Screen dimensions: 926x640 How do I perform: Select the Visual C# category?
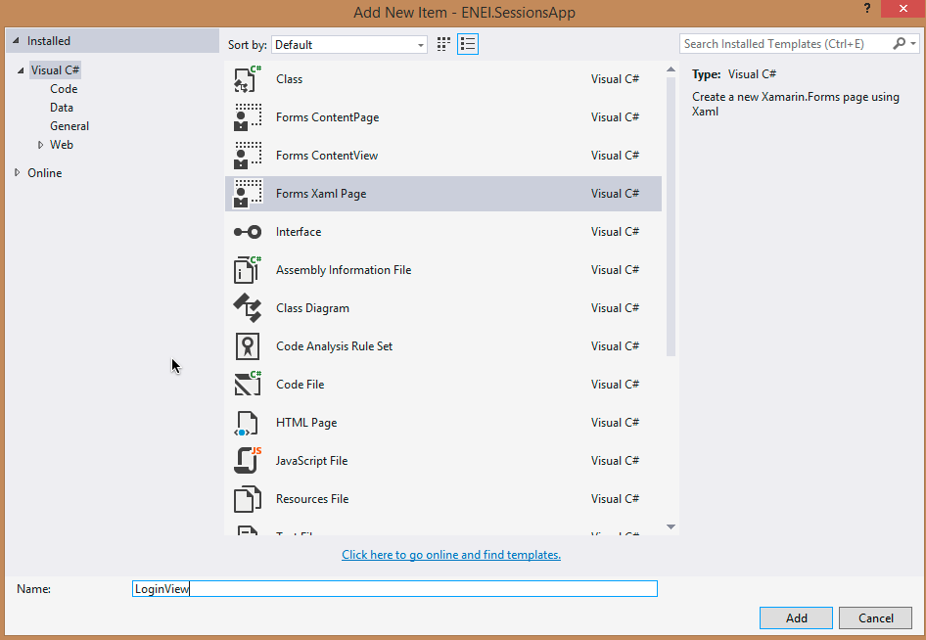55,70
